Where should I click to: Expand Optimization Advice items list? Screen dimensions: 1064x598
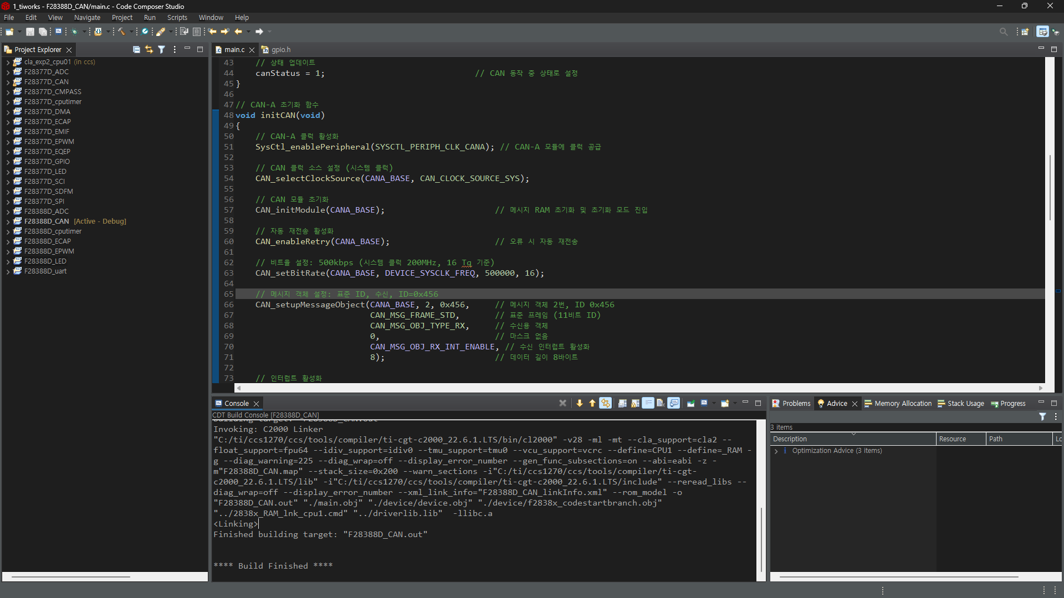pyautogui.click(x=776, y=451)
